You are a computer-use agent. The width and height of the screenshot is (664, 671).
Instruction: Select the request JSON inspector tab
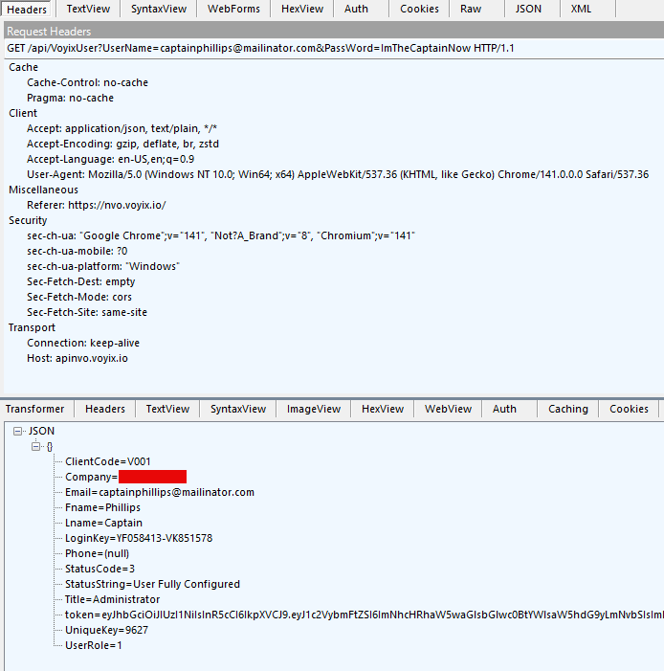(528, 9)
